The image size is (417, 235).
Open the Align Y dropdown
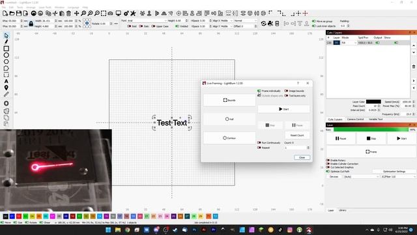click(227, 26)
